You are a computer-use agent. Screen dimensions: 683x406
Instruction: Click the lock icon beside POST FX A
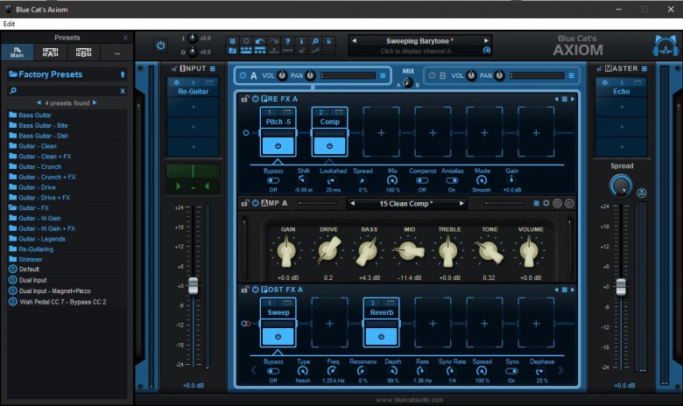[245, 290]
